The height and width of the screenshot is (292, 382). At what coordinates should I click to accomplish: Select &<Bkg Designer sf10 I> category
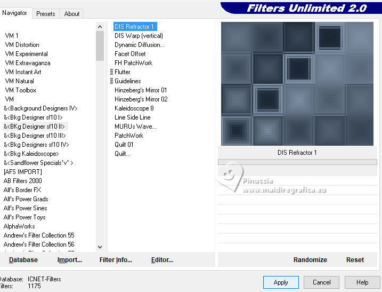(33, 117)
